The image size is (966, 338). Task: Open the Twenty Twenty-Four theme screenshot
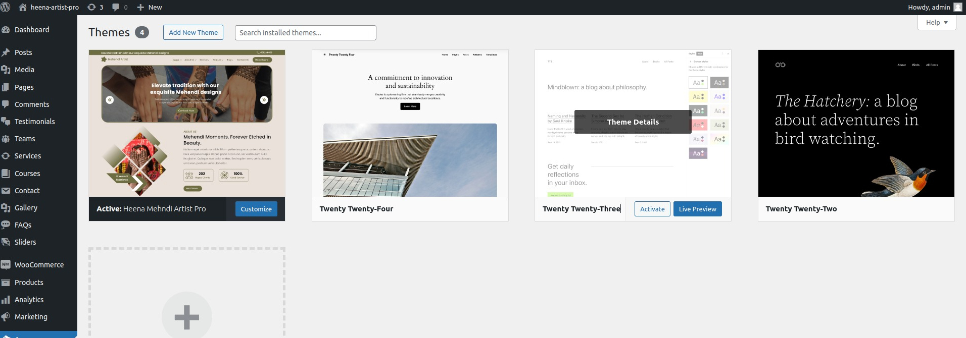pyautogui.click(x=410, y=123)
